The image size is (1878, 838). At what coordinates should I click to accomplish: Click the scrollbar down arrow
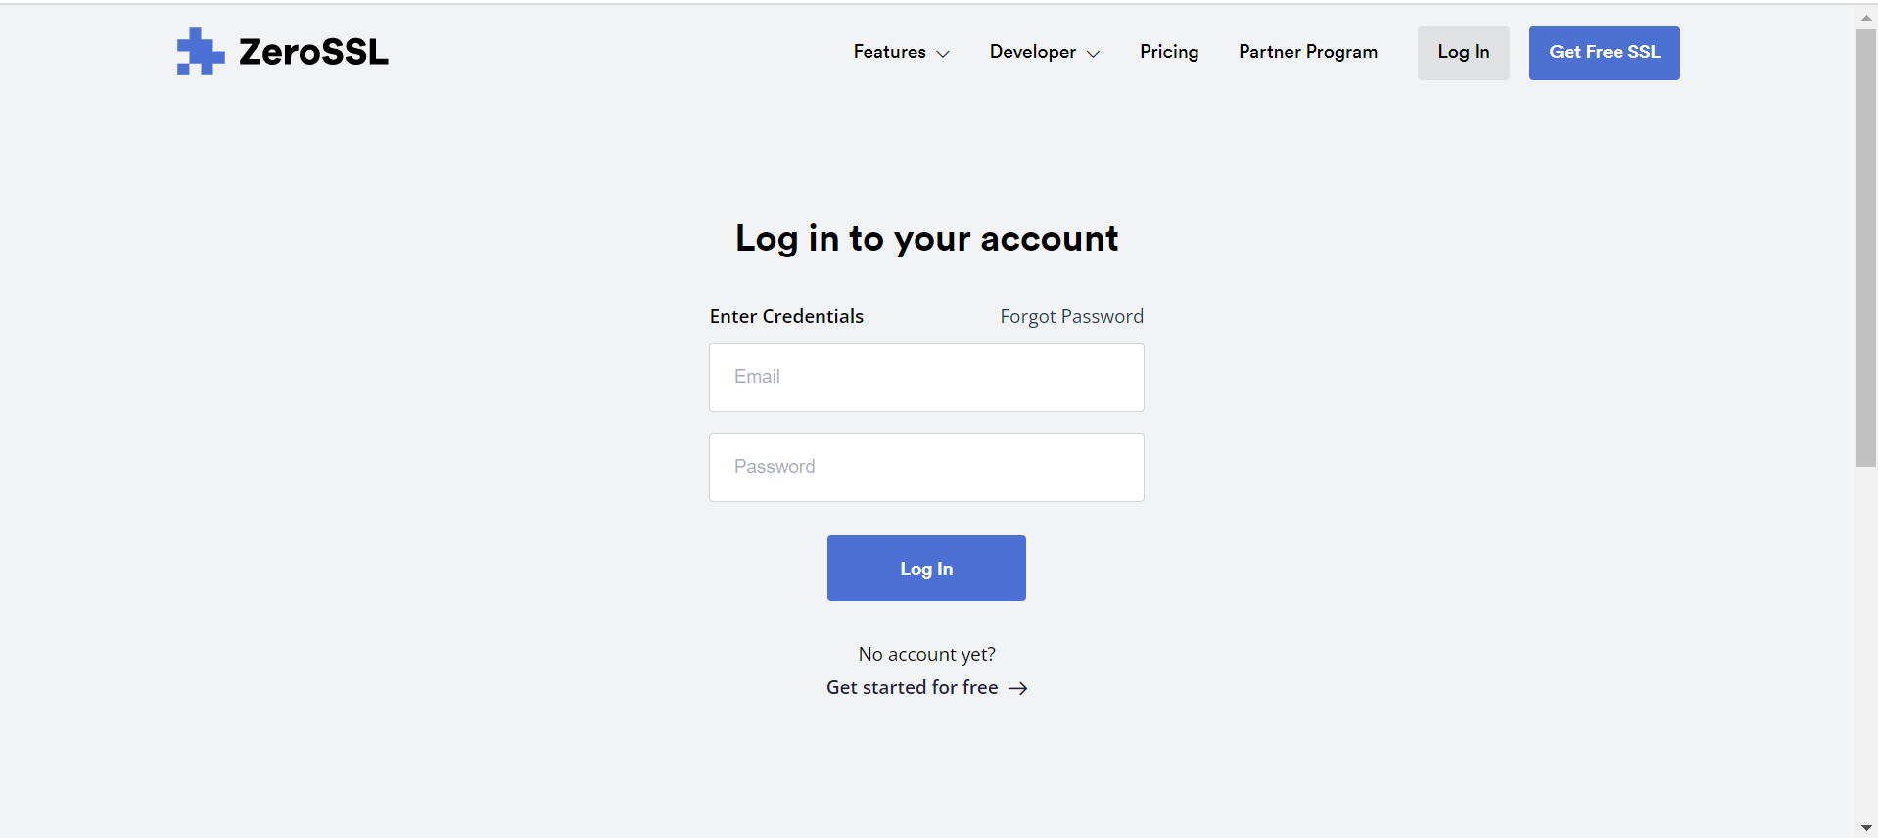1866,828
